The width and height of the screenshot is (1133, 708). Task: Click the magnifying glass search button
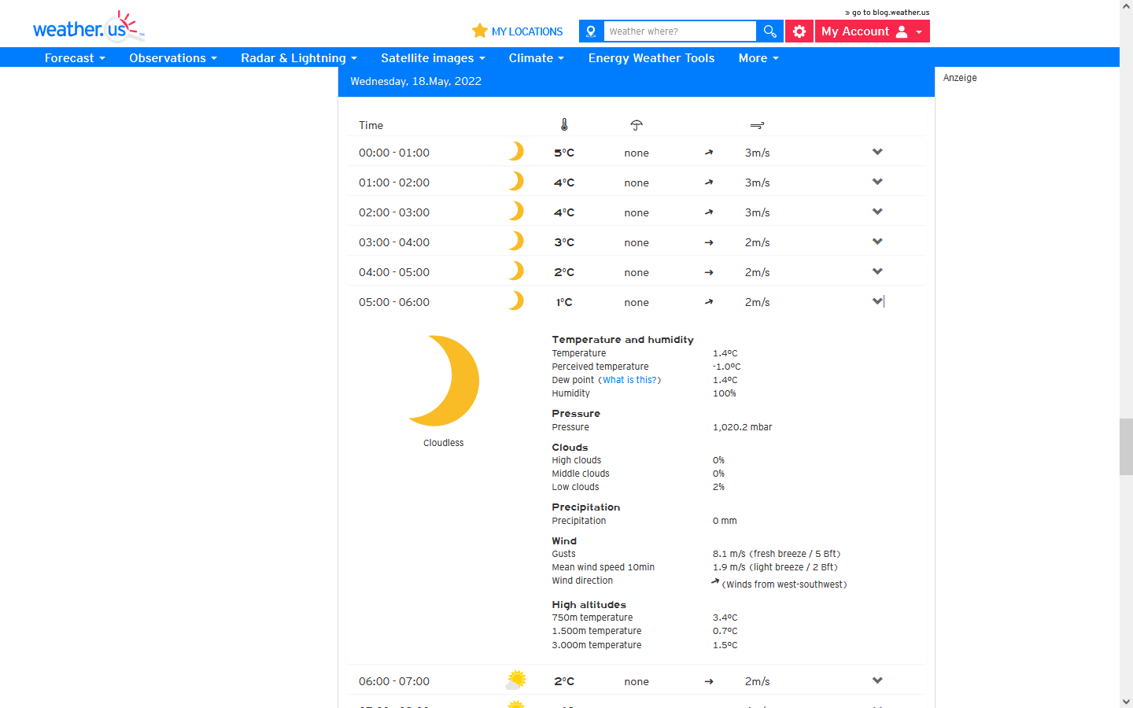(x=769, y=31)
